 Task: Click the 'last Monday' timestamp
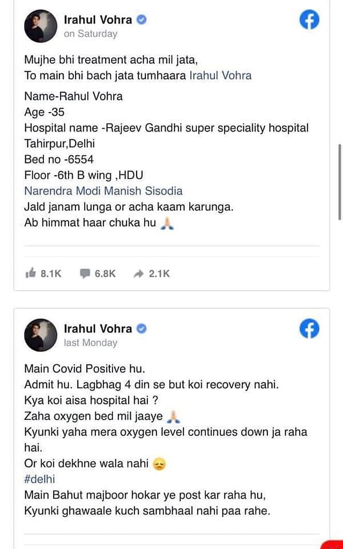91,343
